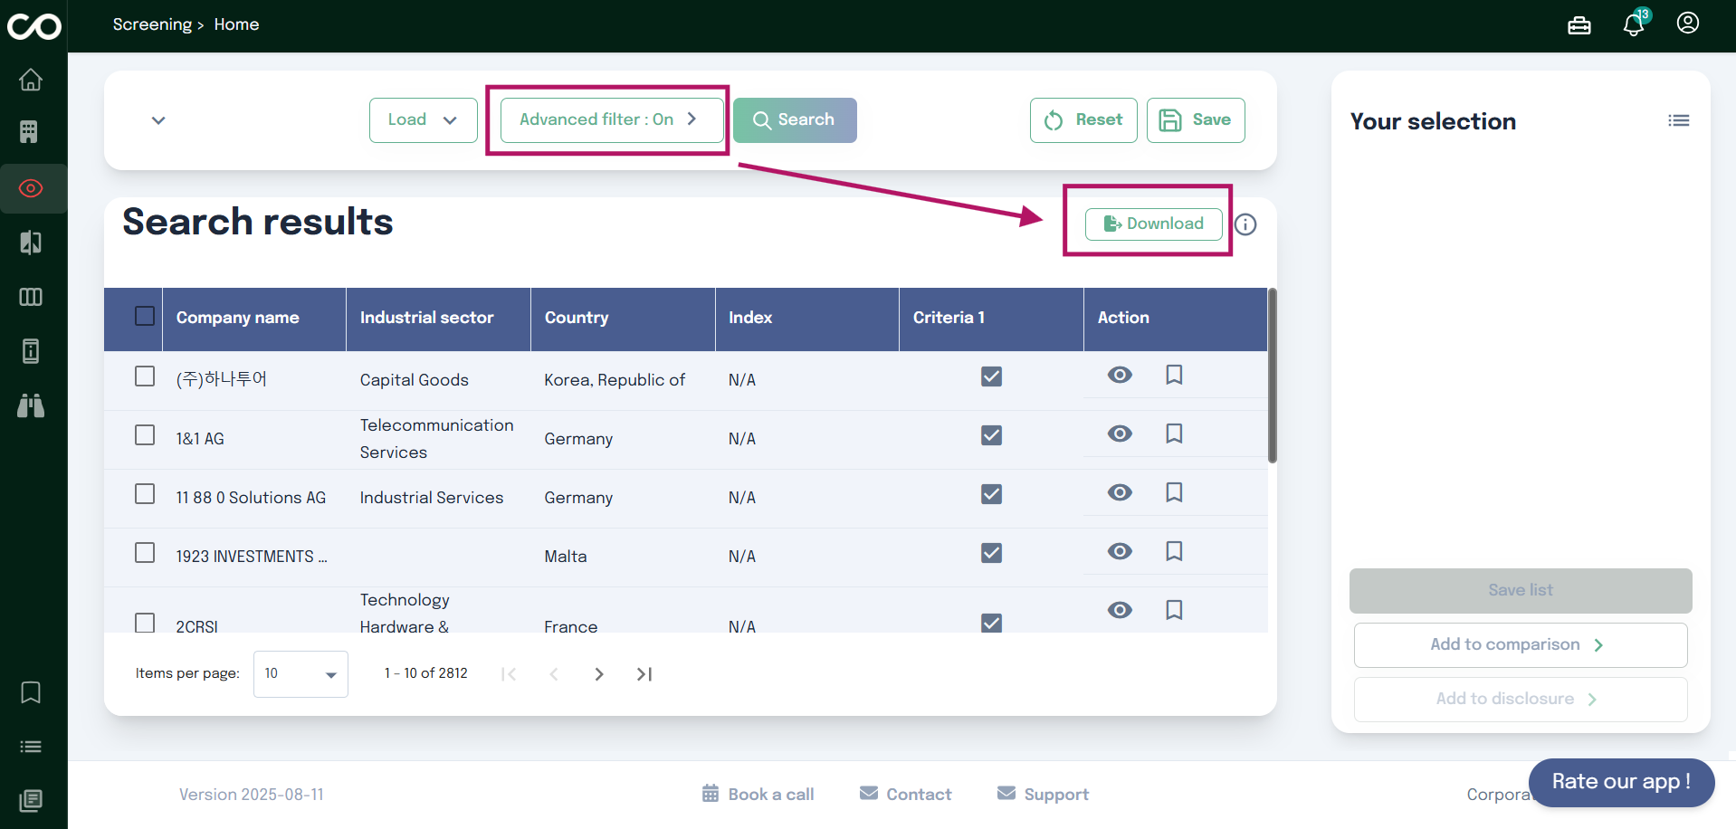Select all rows using header checkbox

(145, 316)
